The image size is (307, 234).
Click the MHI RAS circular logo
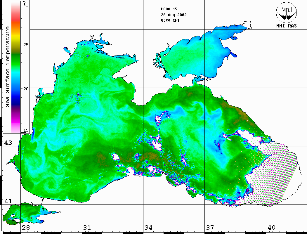(286, 12)
